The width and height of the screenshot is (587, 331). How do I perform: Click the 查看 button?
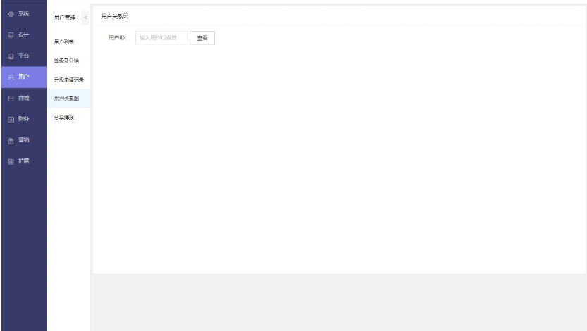pos(202,38)
